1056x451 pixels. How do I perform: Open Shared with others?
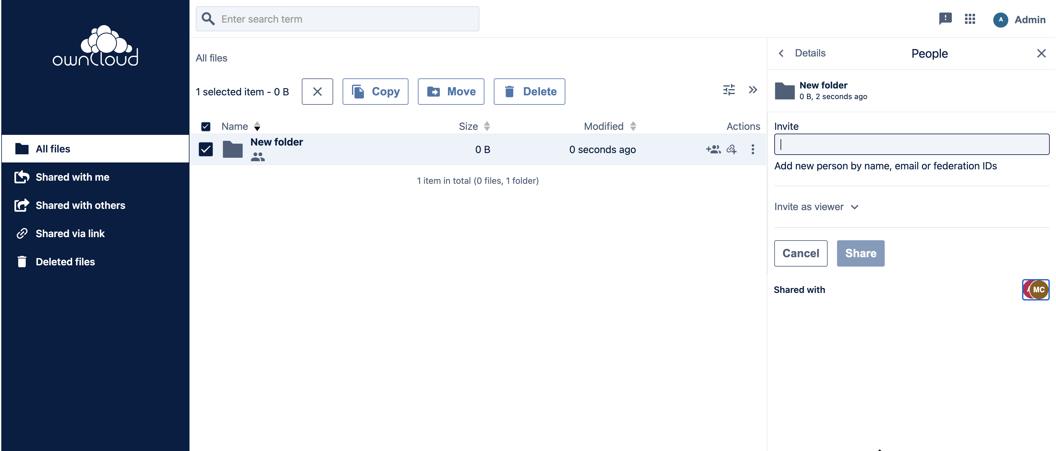click(x=95, y=205)
